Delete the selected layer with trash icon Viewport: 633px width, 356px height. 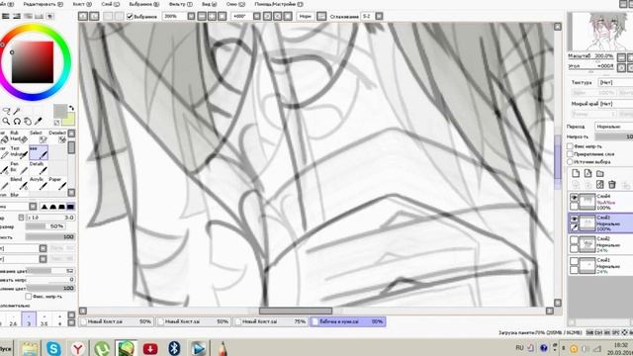pos(612,185)
